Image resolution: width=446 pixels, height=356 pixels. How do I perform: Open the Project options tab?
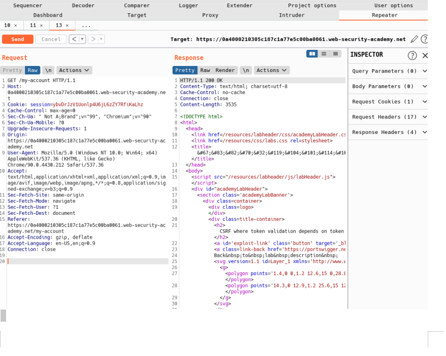(312, 6)
